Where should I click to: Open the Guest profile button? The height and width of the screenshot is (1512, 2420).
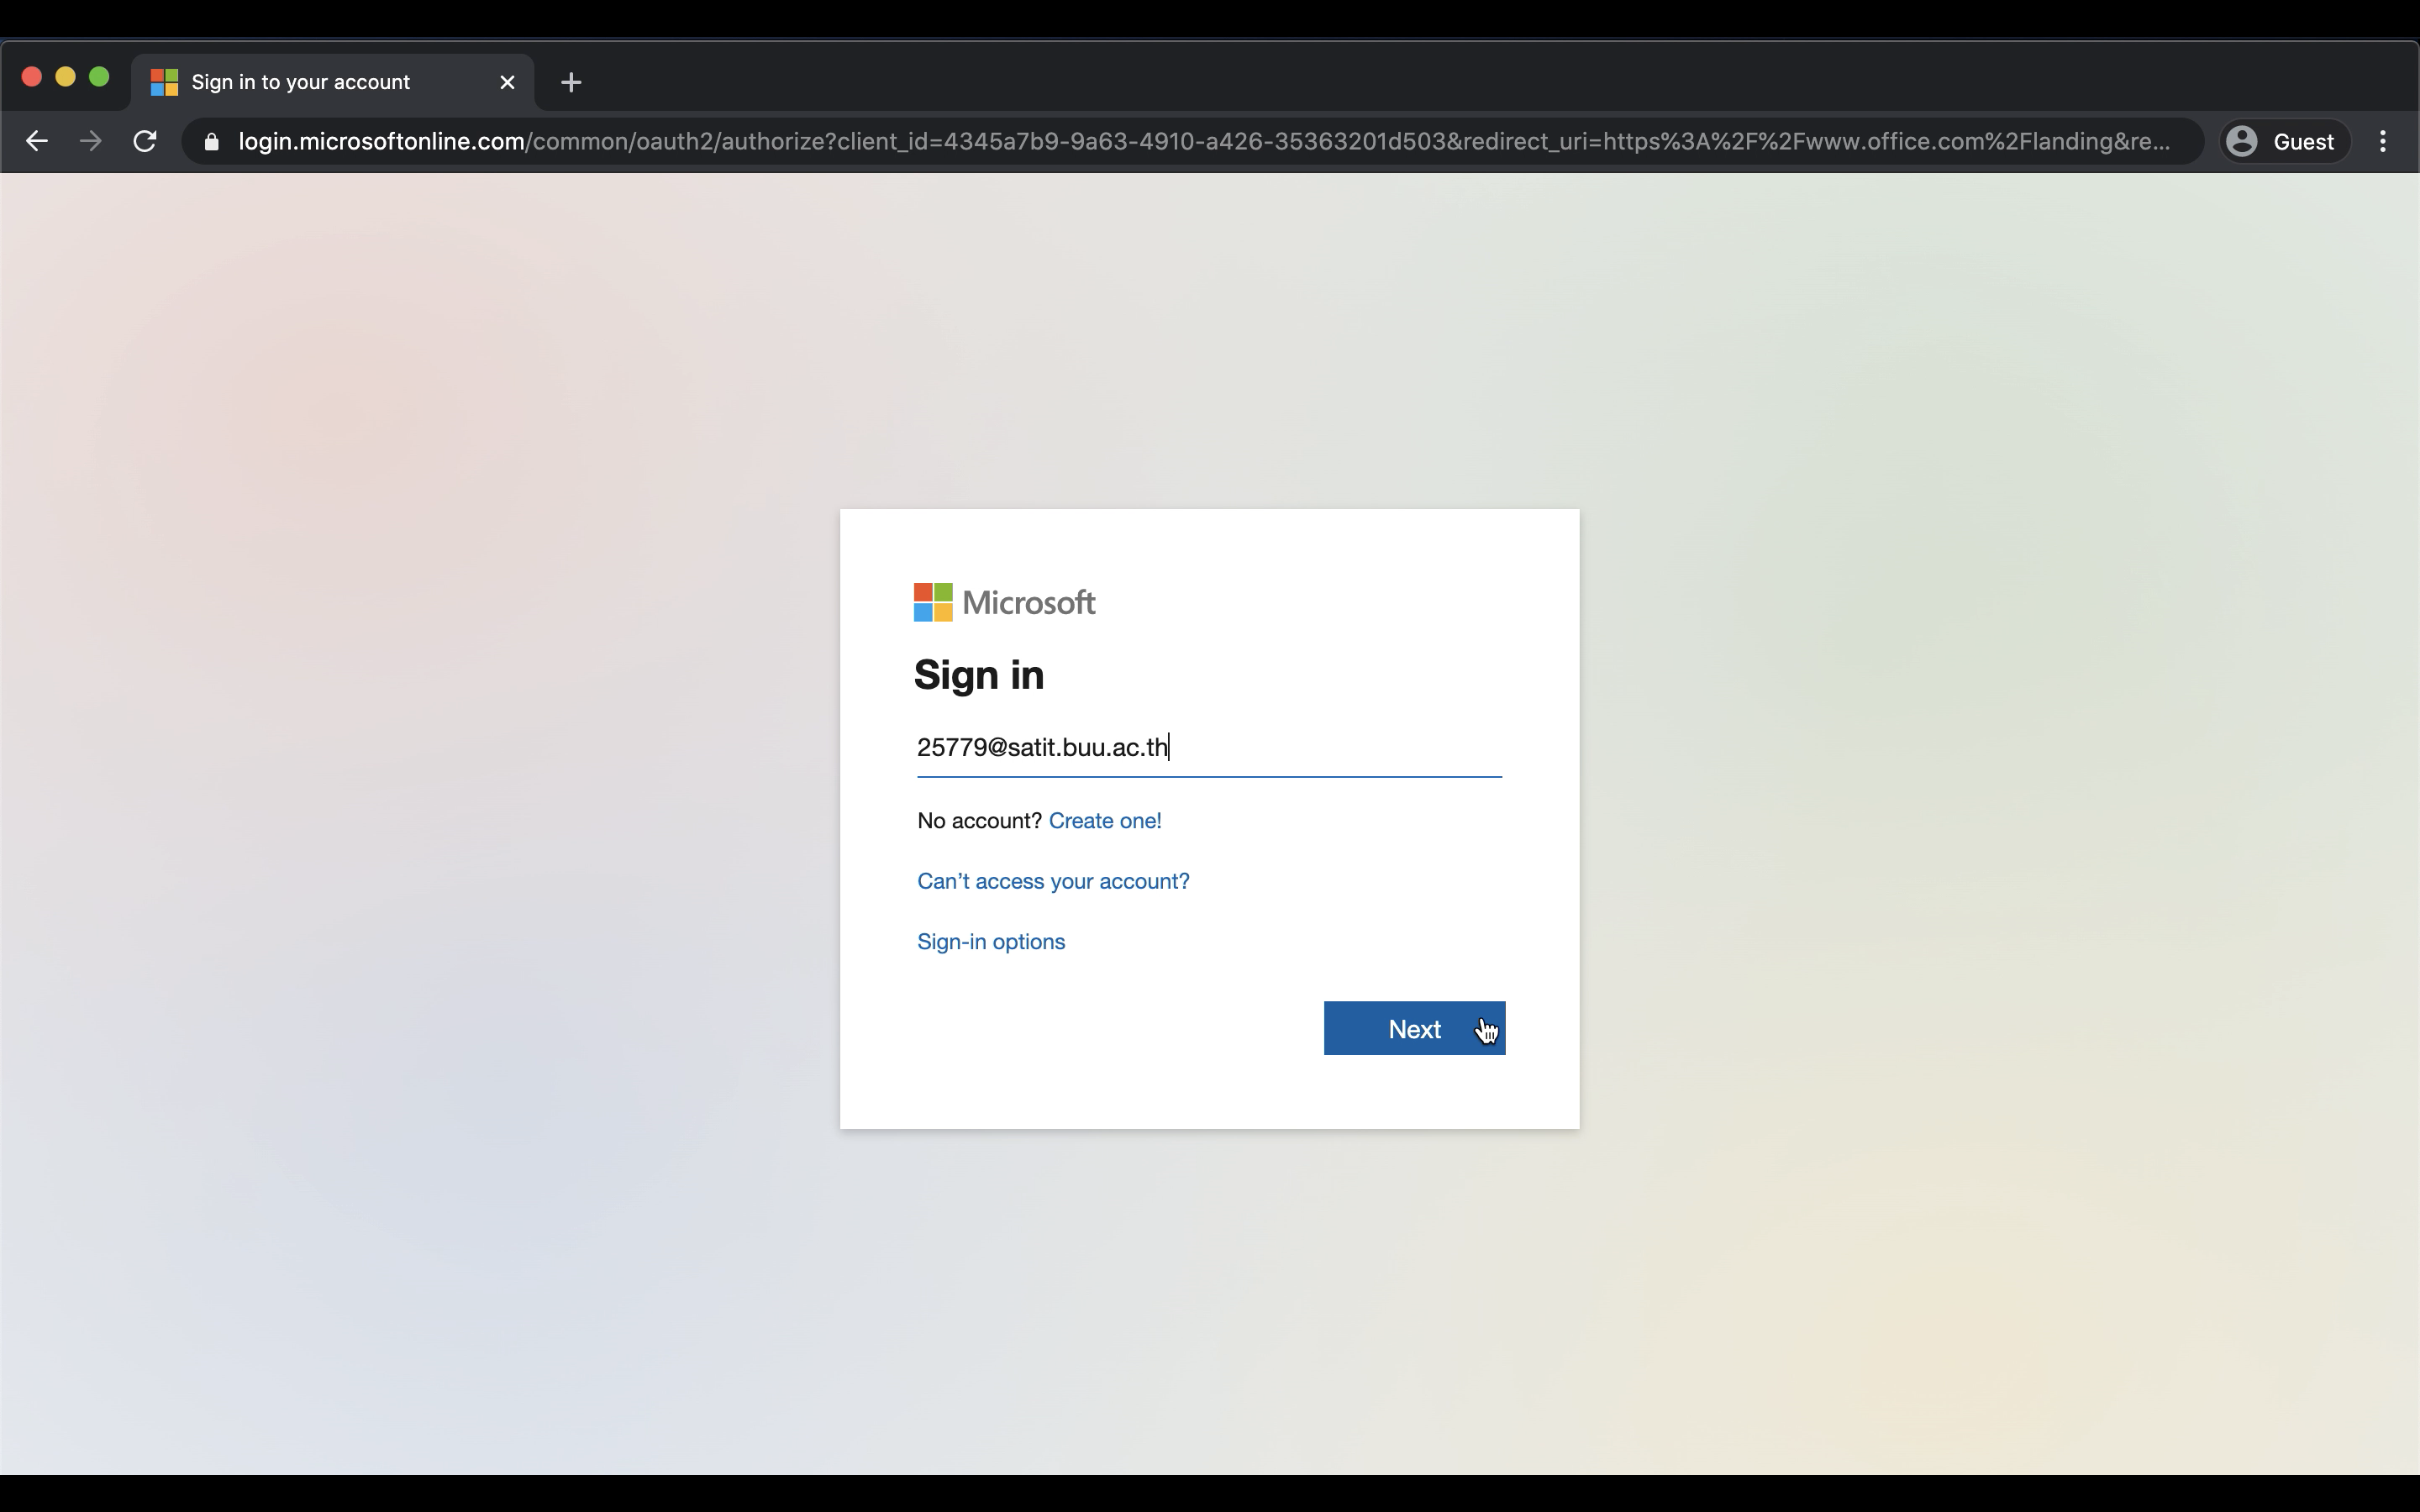pos(2285,141)
